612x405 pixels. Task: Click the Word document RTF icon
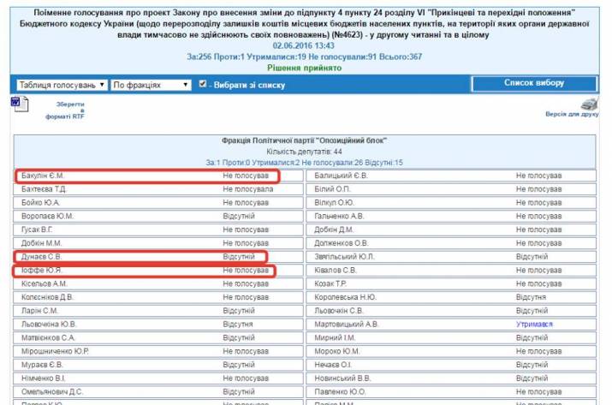click(16, 102)
